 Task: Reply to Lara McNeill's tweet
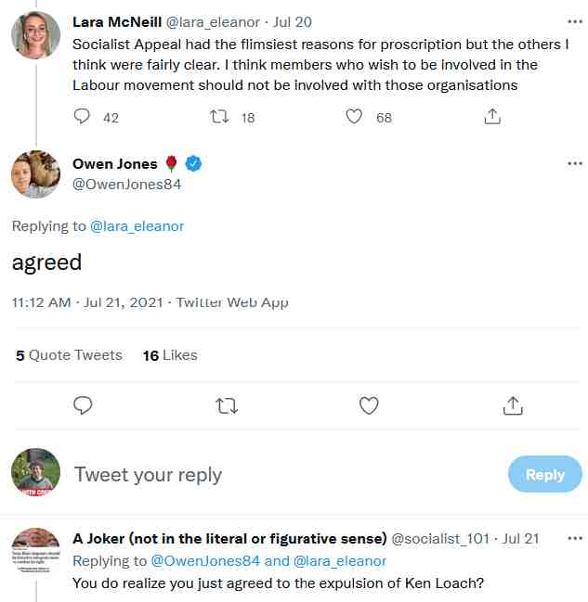pyautogui.click(x=82, y=117)
